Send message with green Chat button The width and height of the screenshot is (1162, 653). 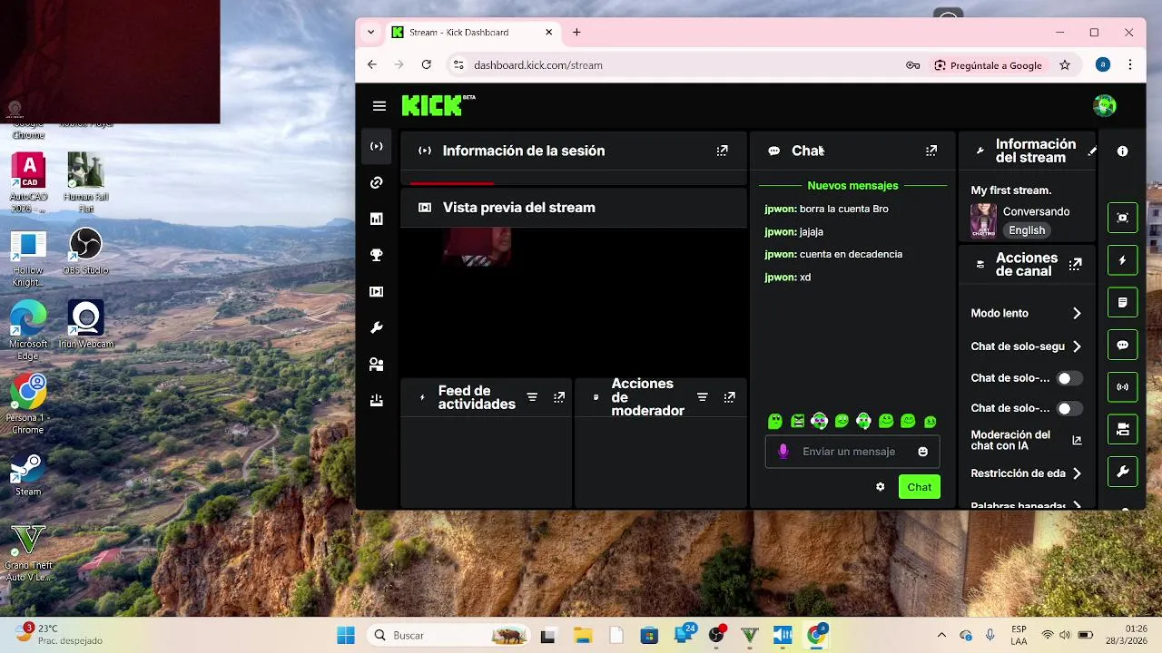click(x=920, y=487)
